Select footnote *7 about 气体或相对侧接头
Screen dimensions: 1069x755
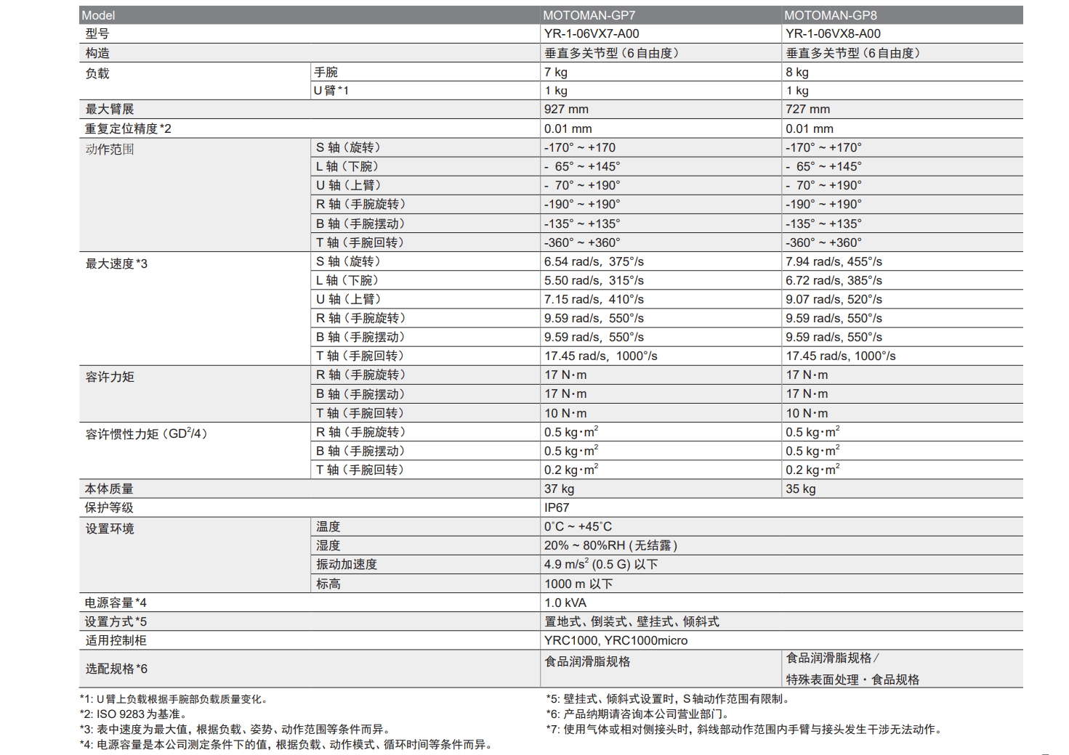tap(746, 729)
